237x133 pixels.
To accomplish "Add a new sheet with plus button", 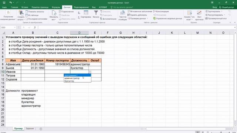I will (41, 129).
